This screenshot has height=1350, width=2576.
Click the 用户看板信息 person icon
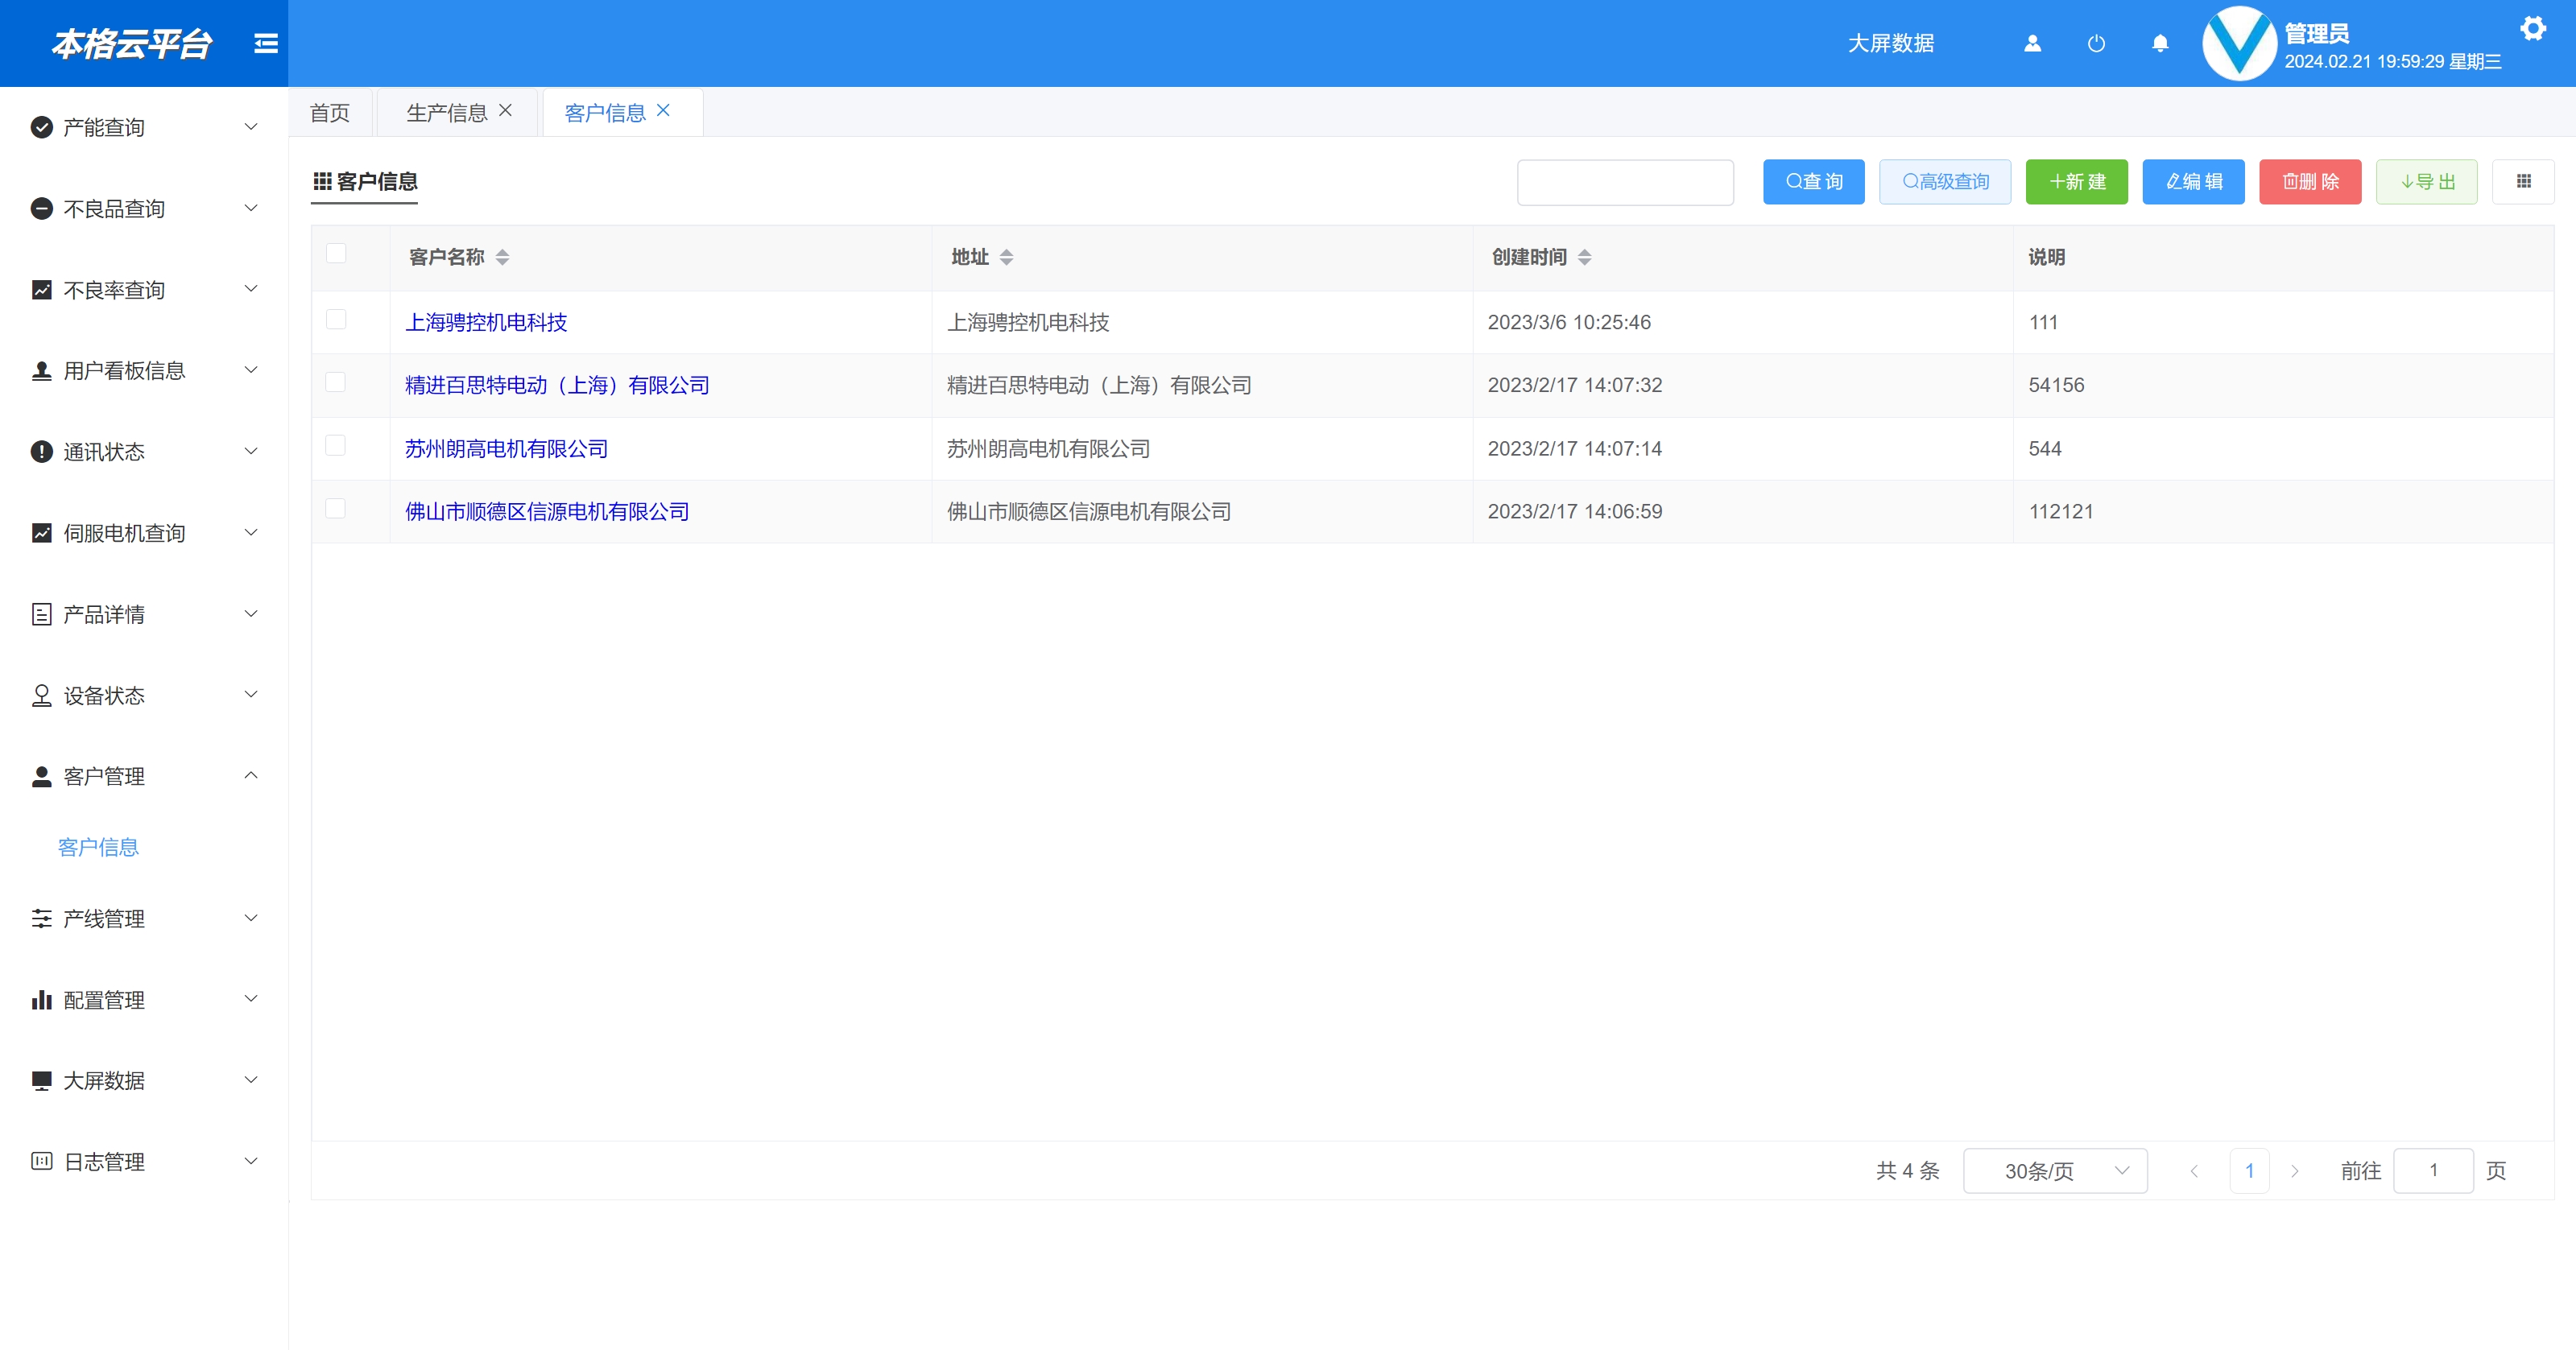[42, 370]
